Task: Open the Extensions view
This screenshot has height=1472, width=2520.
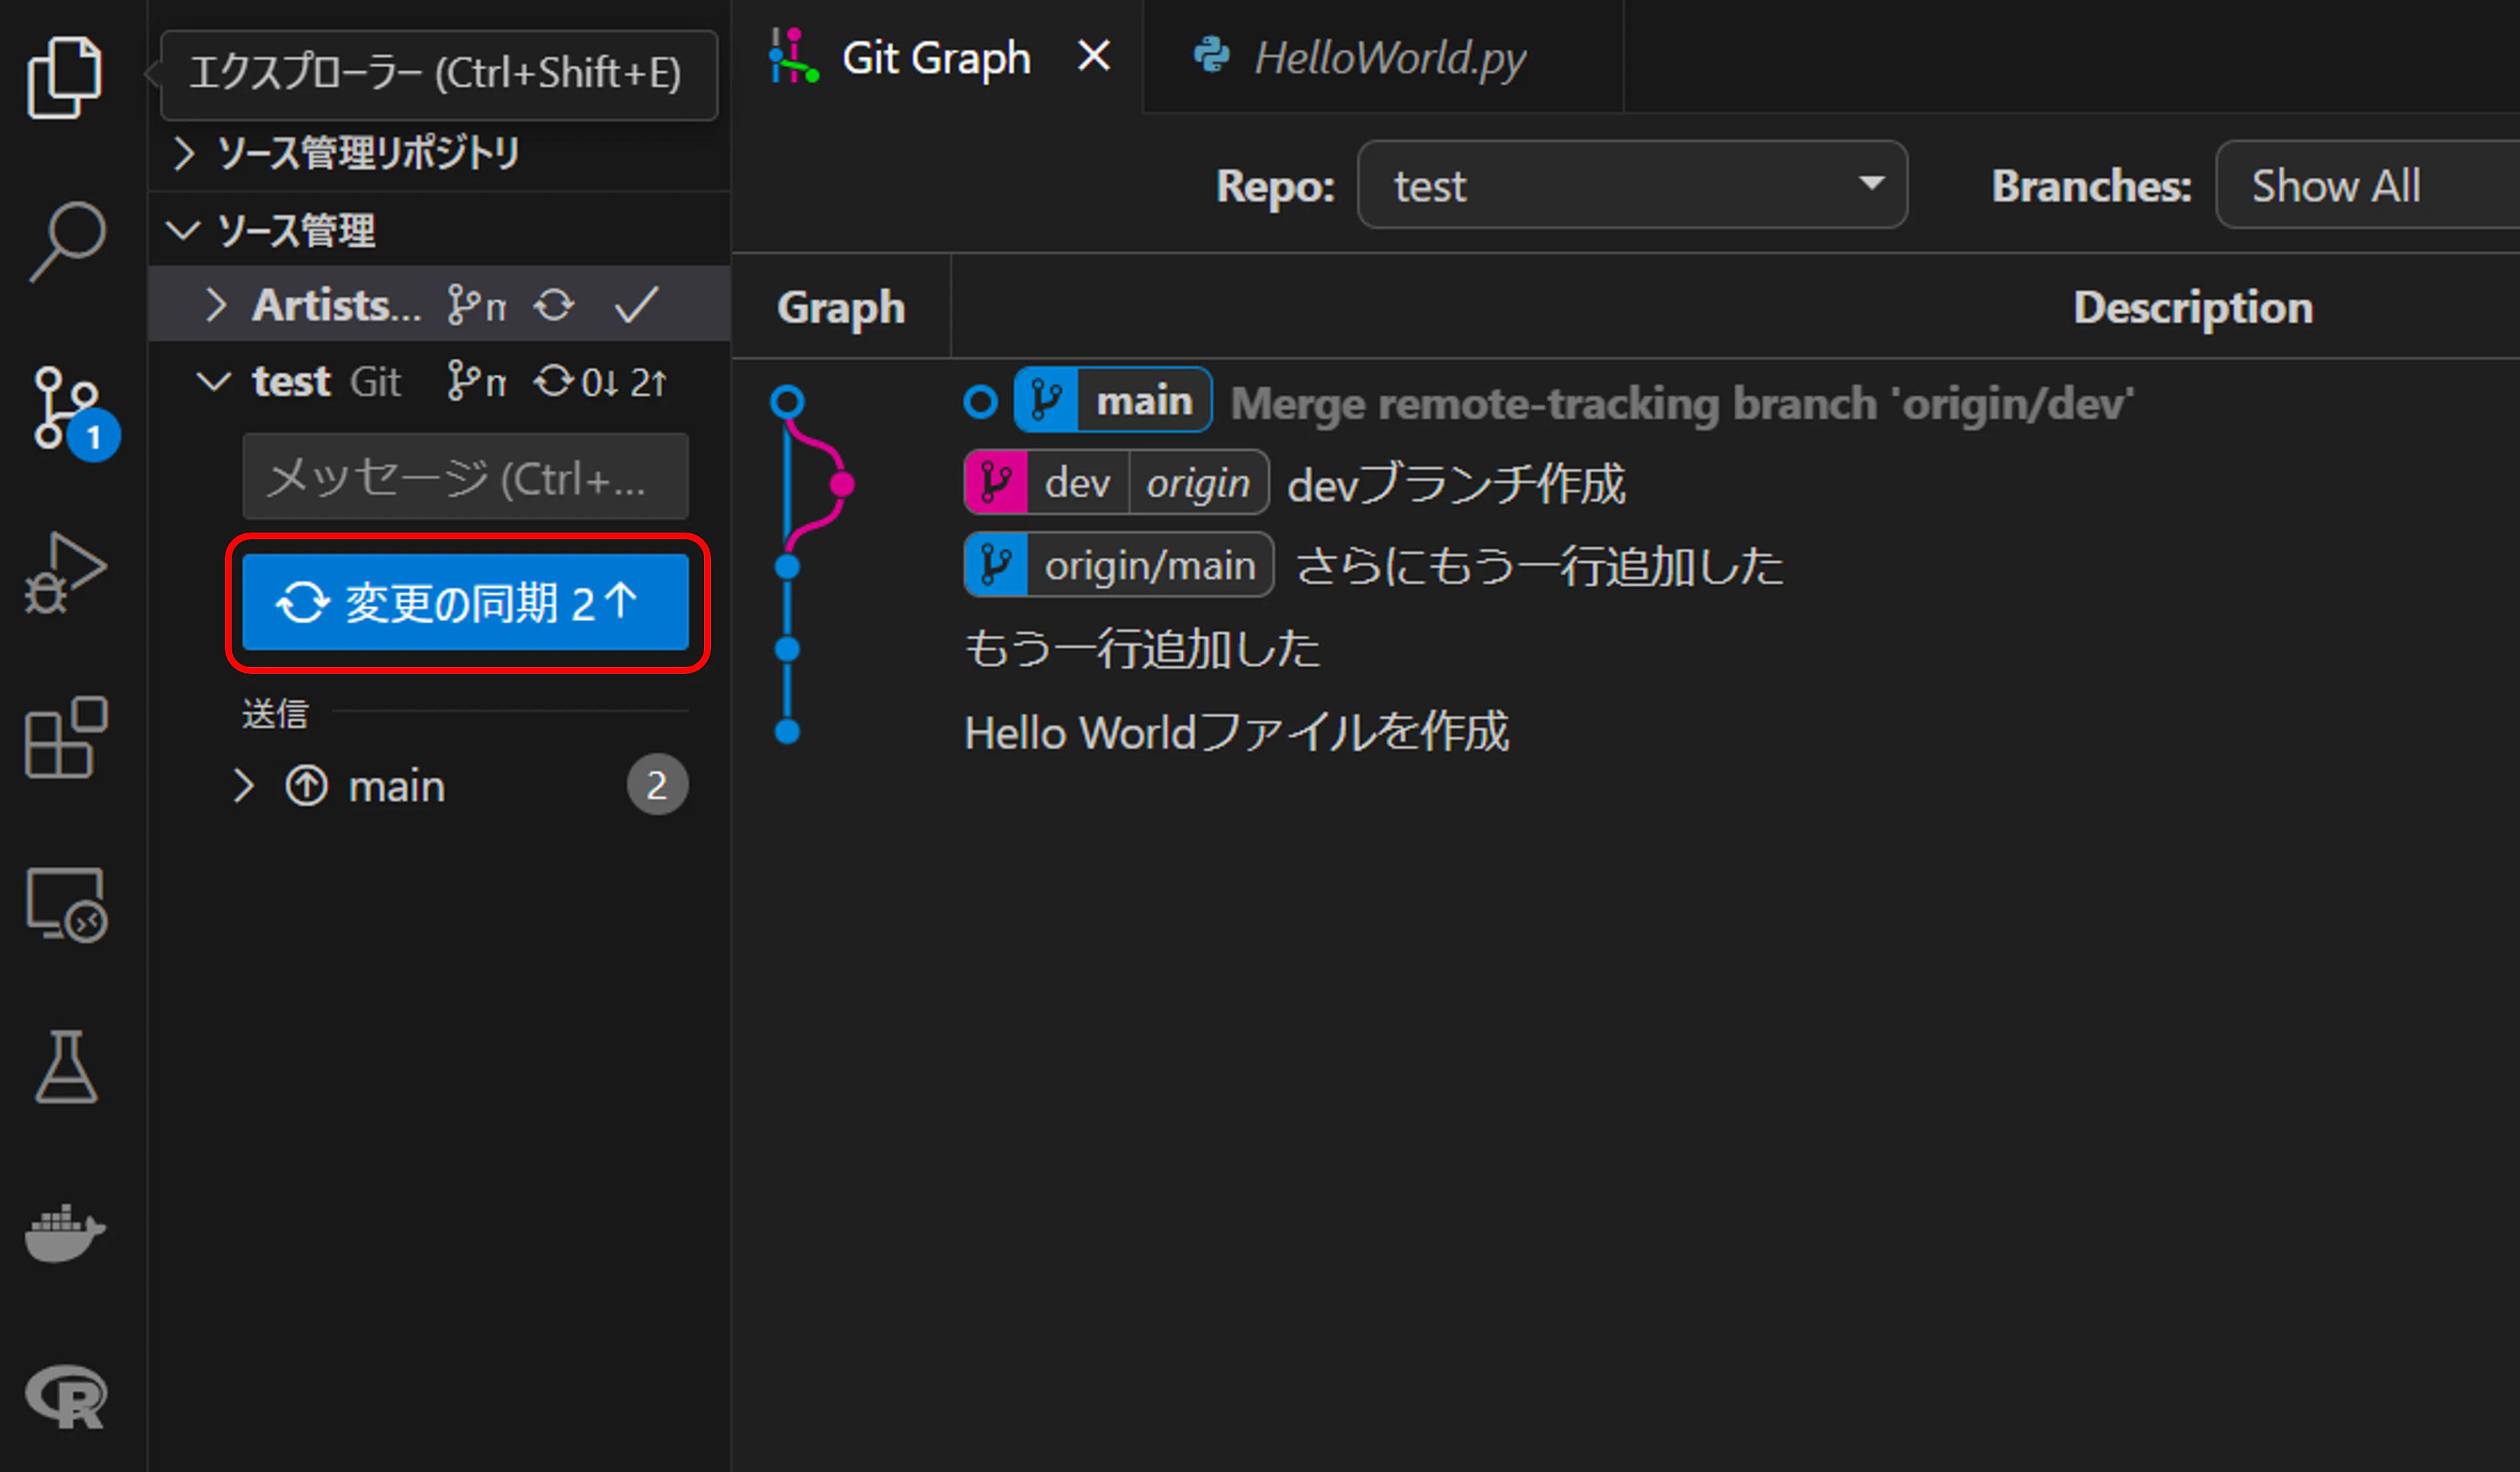Action: [66, 737]
